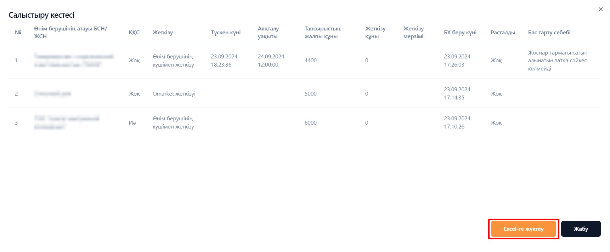Click Өнім берушінің күшімен жеткізу in row 1
Viewport: 610px width, 252px height.
tap(173, 61)
